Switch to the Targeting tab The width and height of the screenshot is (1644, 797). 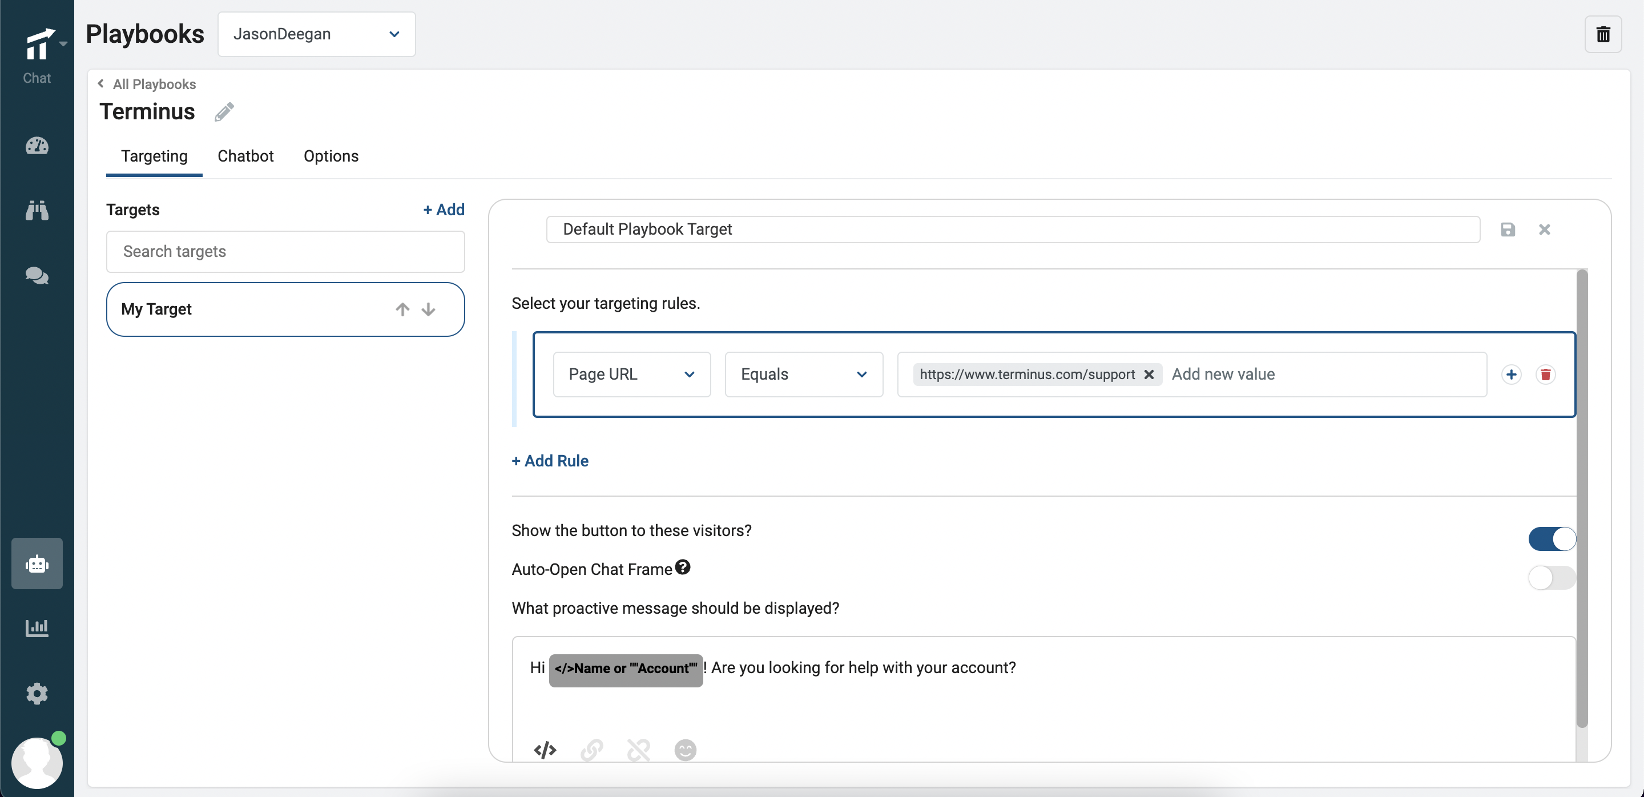point(155,156)
